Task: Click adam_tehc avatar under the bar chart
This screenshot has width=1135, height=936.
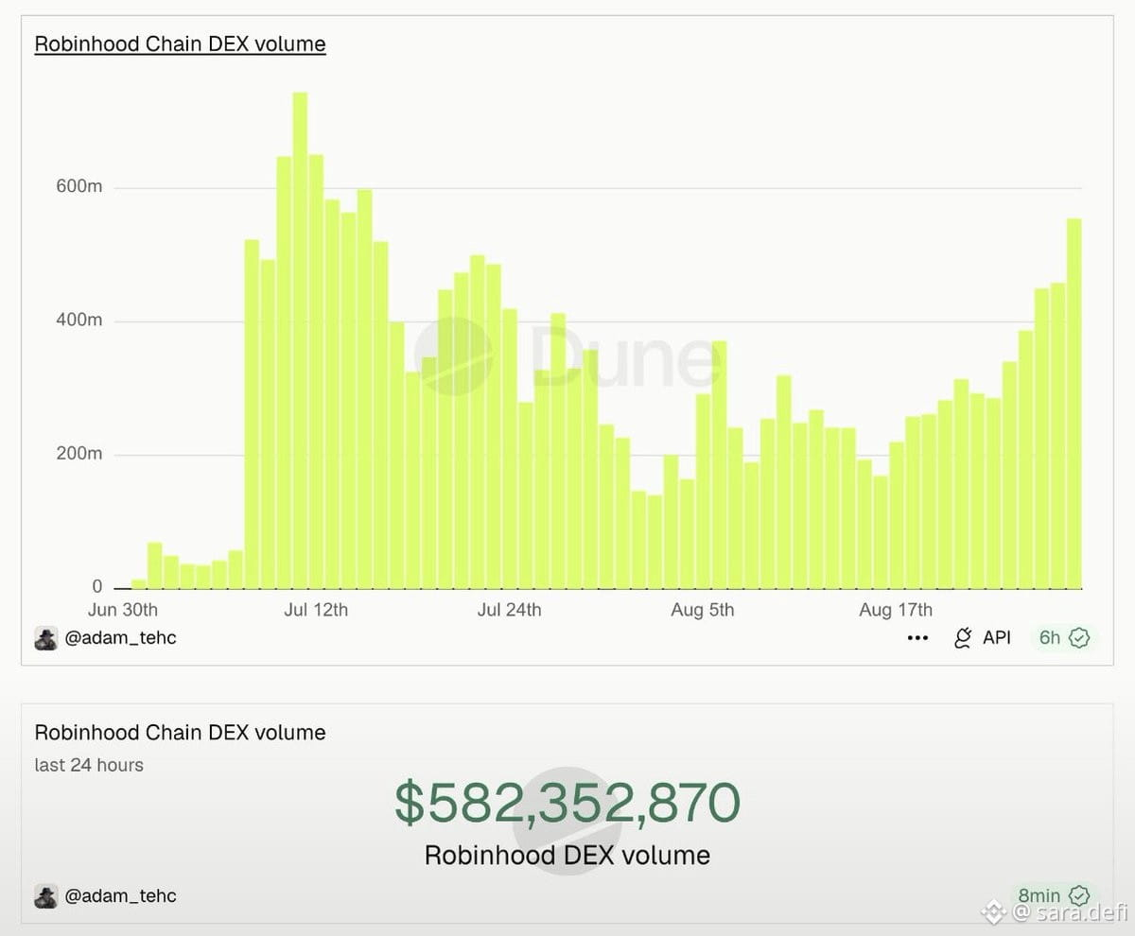Action: (46, 638)
